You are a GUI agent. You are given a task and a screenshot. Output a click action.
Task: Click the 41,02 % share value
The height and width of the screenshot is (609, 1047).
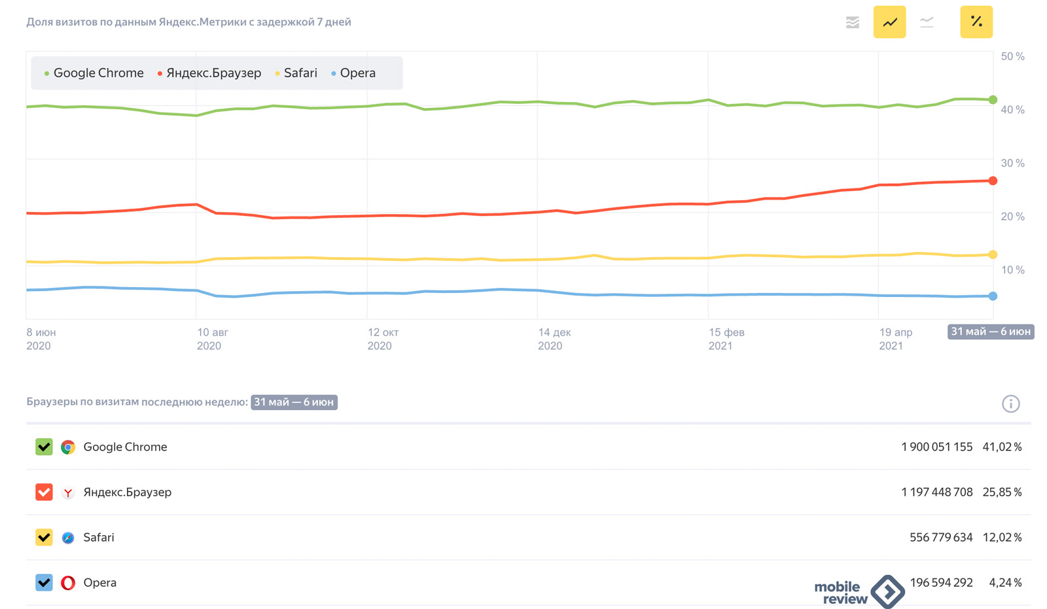[1002, 447]
